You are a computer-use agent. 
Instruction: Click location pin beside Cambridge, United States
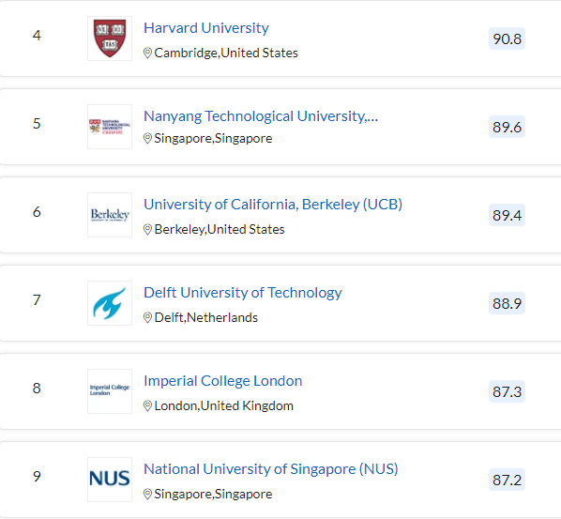tap(147, 53)
